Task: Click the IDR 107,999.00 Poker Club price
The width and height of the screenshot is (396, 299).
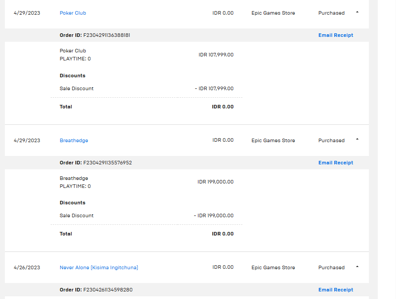Action: tap(216, 55)
